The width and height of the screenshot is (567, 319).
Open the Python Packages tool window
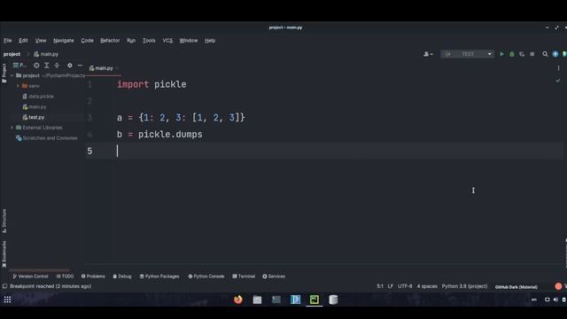pos(159,276)
